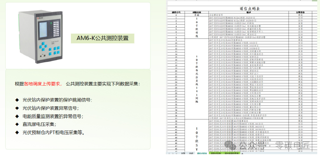The height and width of the screenshot is (158, 320).
Task: Select point number cell 9
Action: [x=176, y=40]
